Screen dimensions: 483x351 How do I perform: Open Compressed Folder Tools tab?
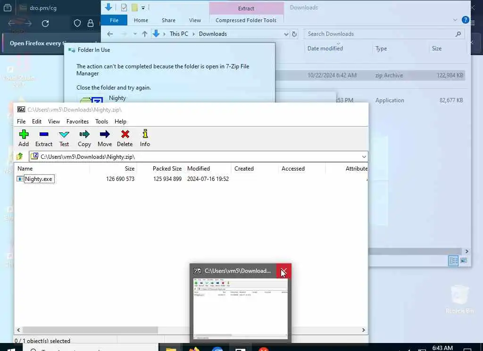coord(246,20)
